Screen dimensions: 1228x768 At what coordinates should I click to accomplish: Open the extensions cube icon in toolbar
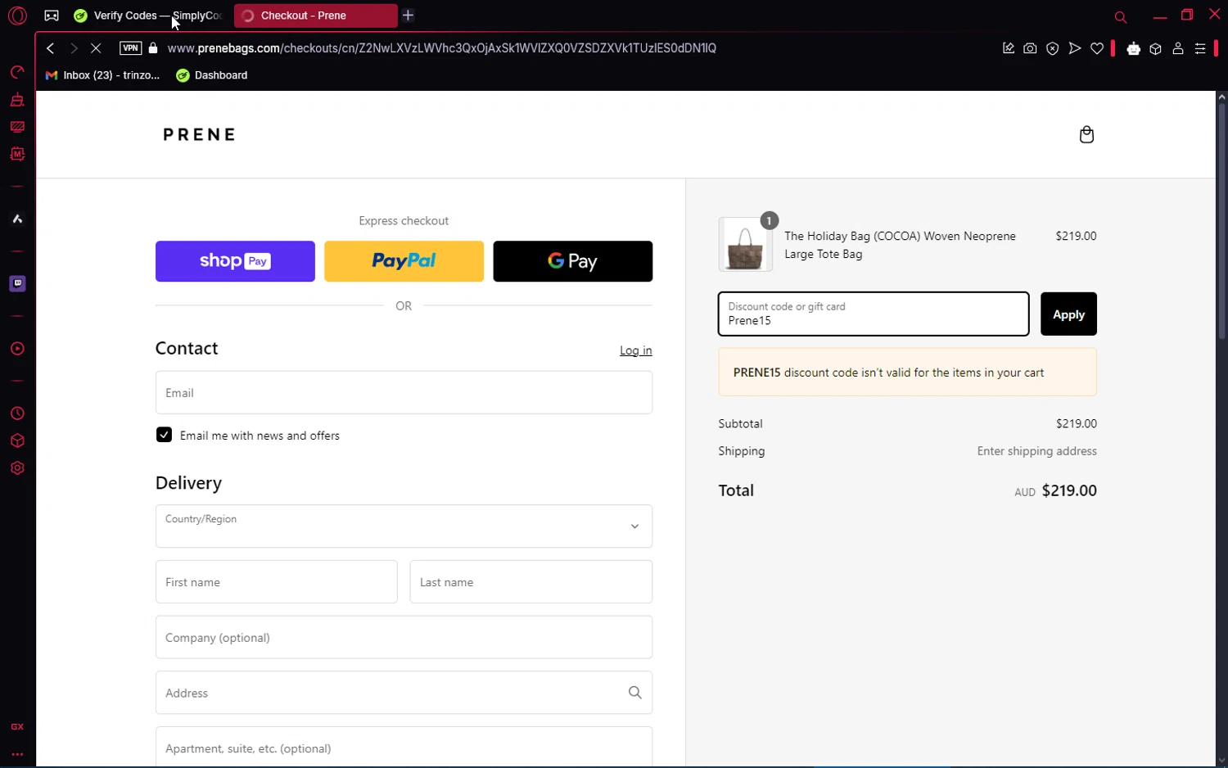click(1156, 48)
